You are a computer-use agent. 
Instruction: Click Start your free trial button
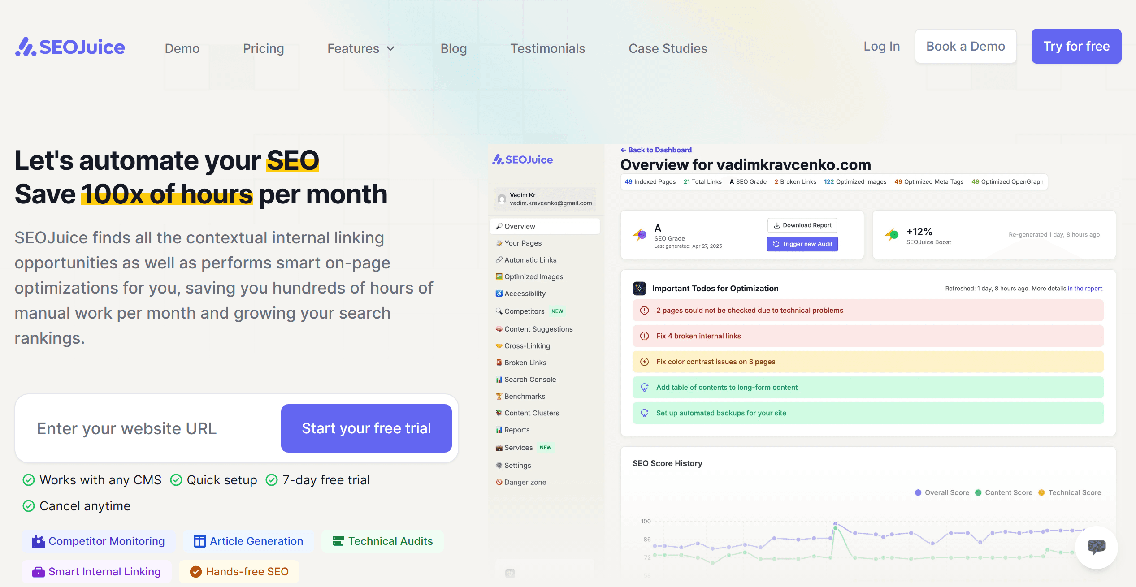pos(366,428)
